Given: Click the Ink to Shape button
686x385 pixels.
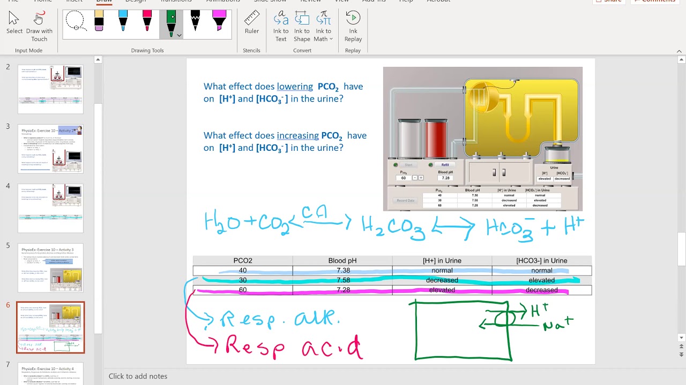Looking at the screenshot, I should tap(302, 27).
